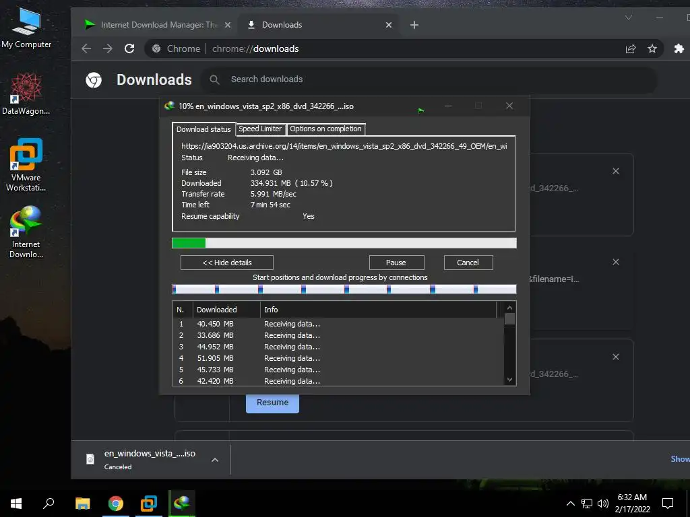Select connection row with 33.686 MB
690x517 pixels.
point(338,335)
